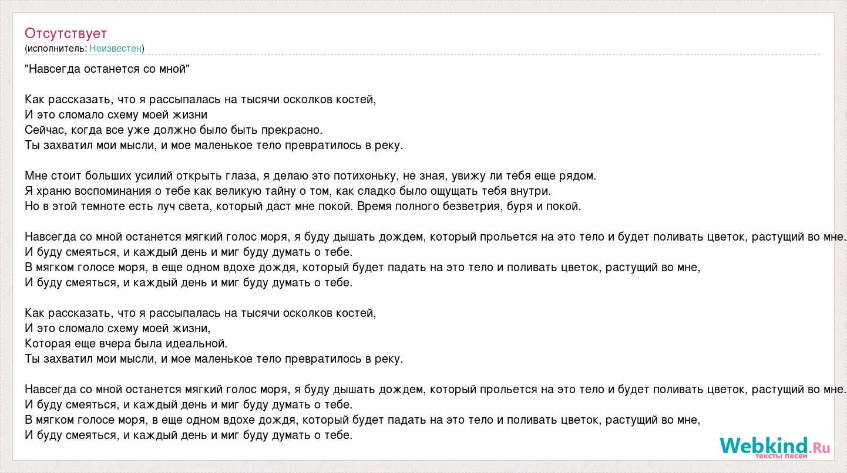Click line "Сейчас, когда все уже должно было"
The image size is (847, 473).
tap(174, 130)
